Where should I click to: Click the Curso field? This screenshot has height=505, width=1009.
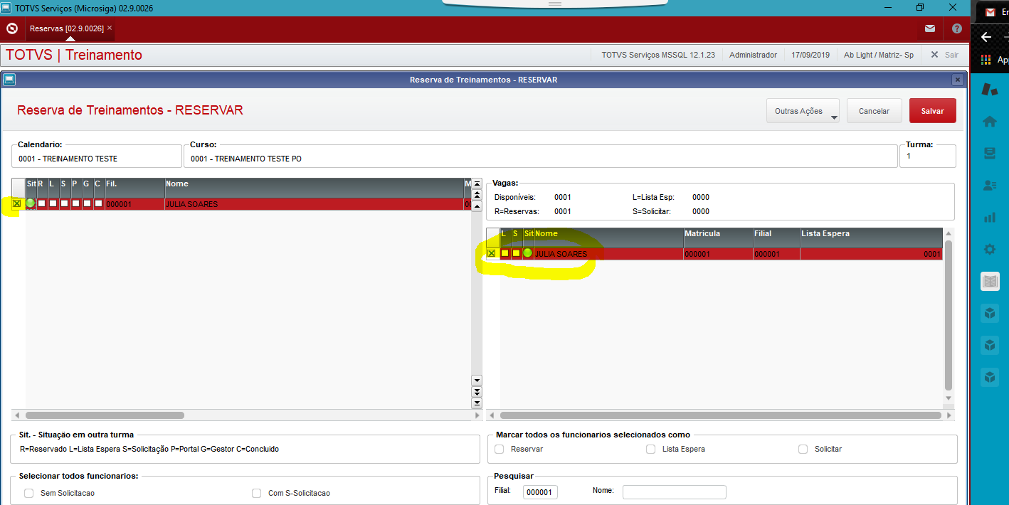point(540,158)
